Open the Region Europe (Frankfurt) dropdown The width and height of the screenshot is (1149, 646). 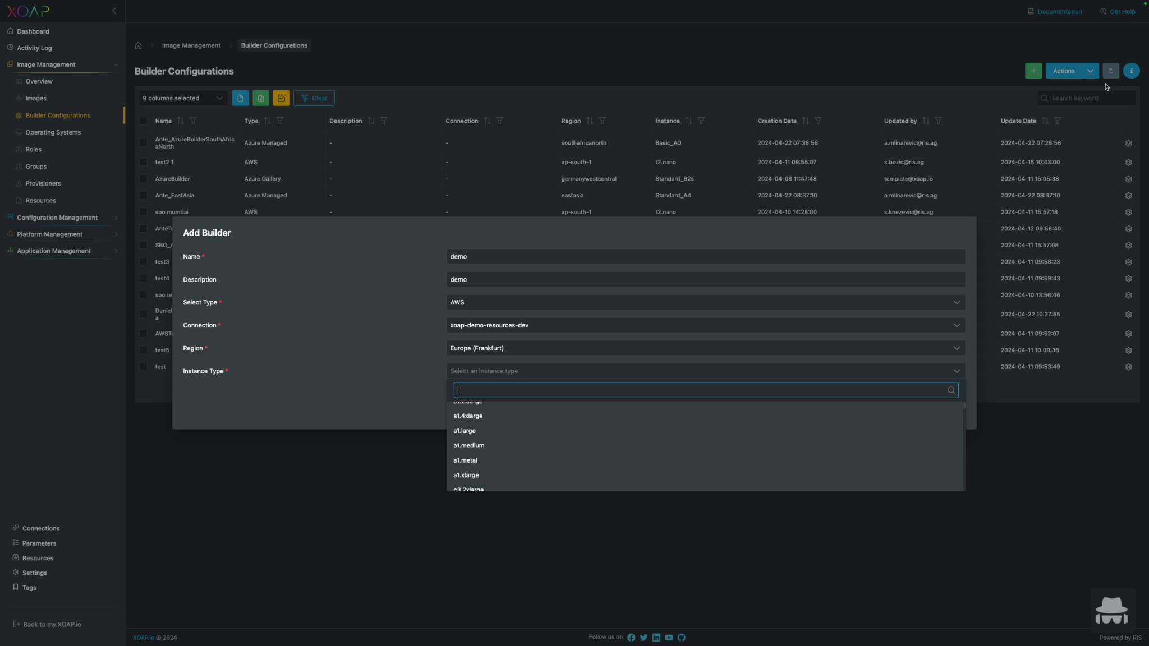tap(705, 348)
